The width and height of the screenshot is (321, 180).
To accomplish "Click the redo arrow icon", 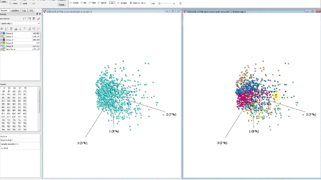I will [38, 29].
